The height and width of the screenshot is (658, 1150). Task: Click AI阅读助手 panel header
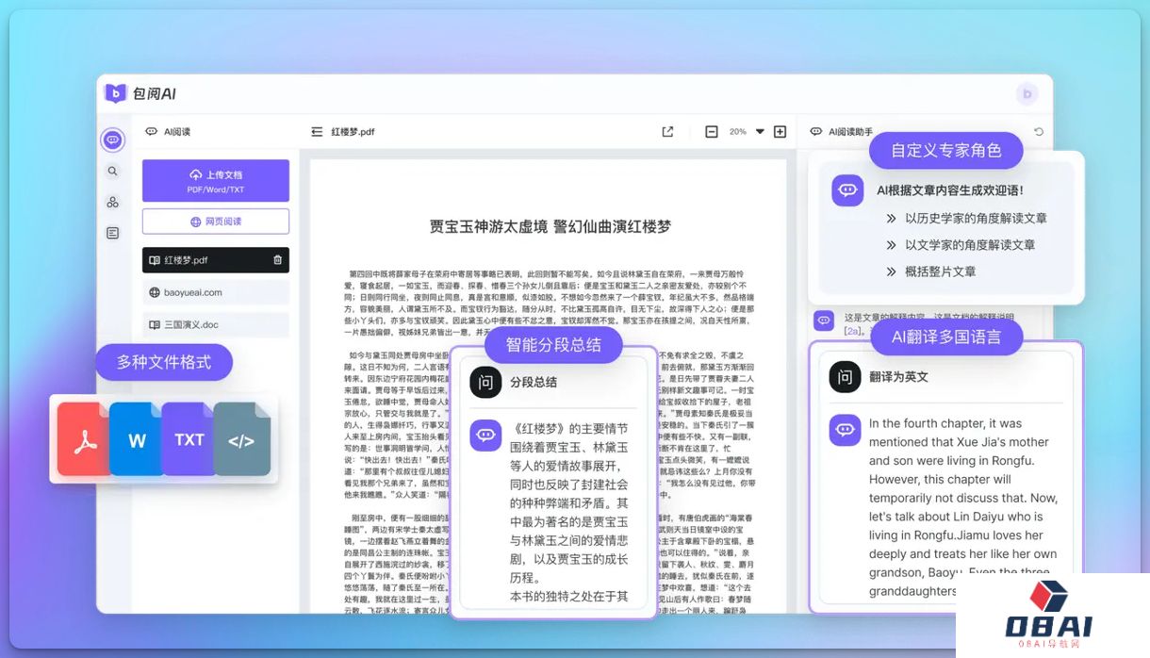(842, 132)
